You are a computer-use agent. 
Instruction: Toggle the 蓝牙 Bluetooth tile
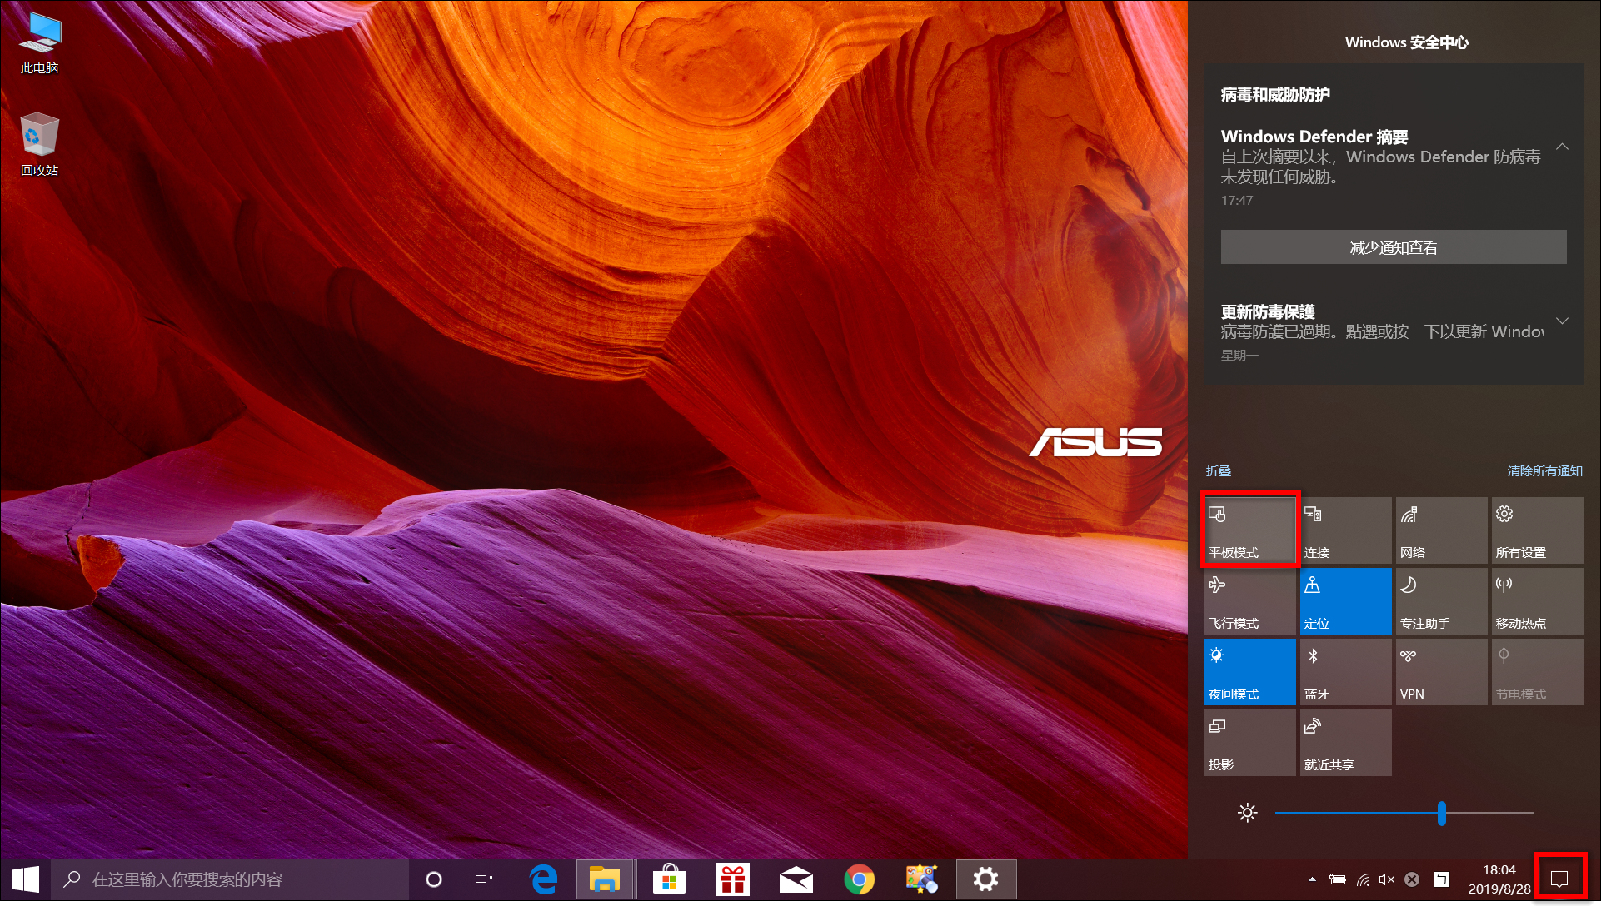(1346, 672)
